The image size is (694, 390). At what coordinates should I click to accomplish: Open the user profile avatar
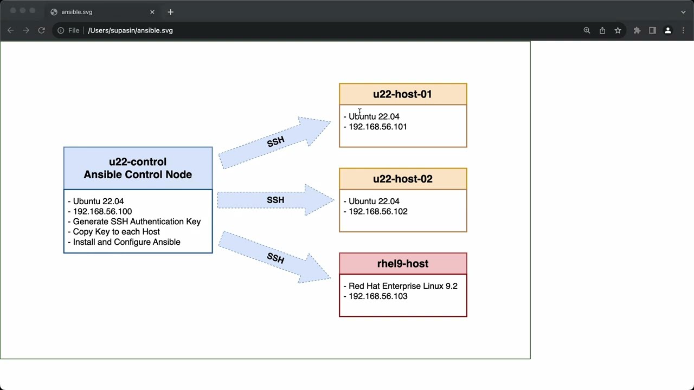(668, 30)
